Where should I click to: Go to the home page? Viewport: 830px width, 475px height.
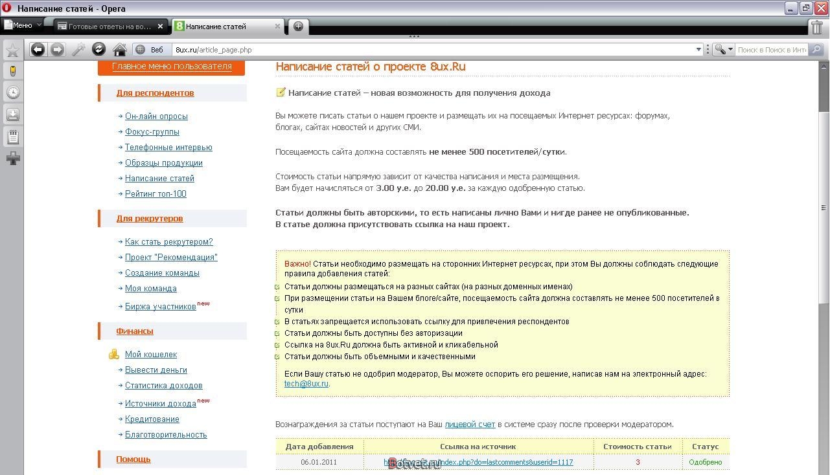click(119, 50)
